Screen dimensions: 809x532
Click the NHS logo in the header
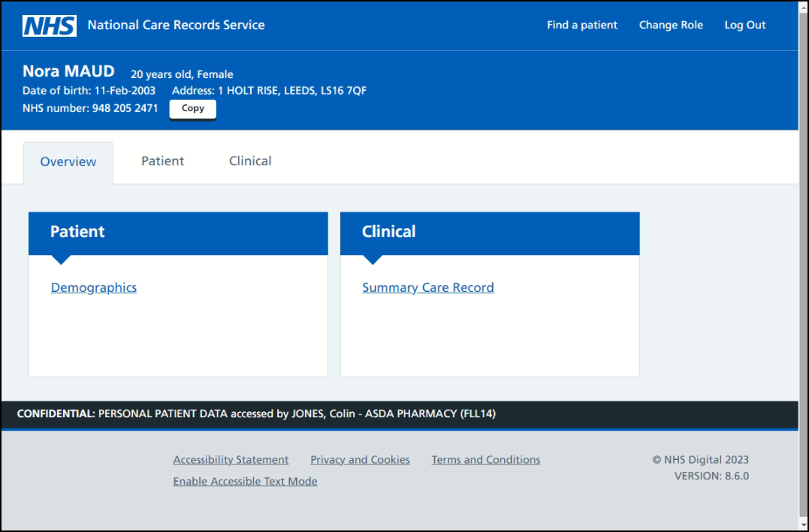[x=50, y=26]
